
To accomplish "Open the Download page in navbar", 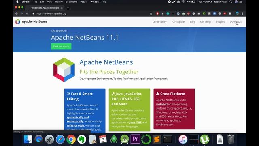I will (236, 21).
